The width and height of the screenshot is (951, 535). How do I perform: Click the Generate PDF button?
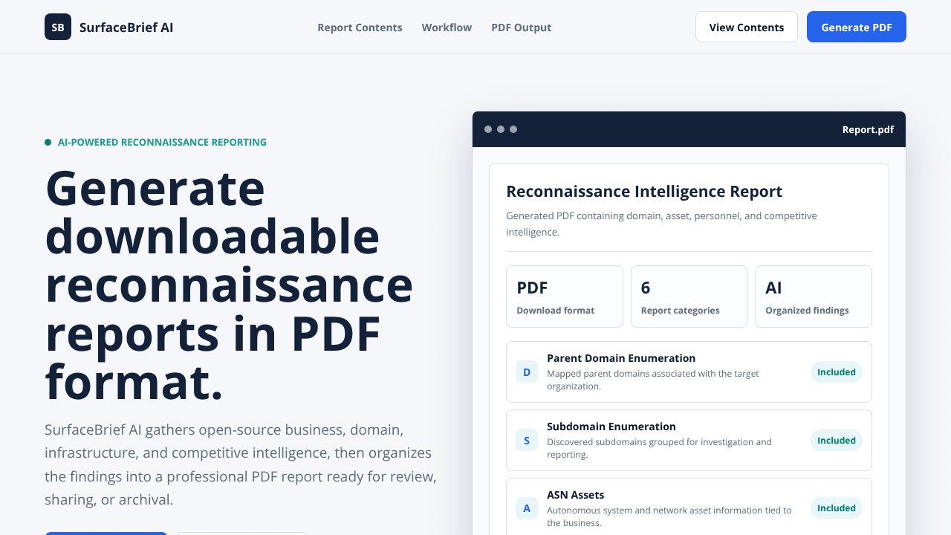(857, 27)
